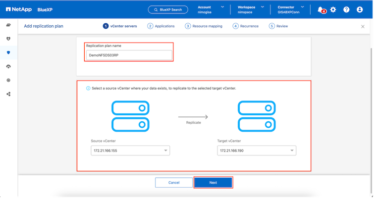Open the Storage icon in left sidebar
The image size is (374, 198).
(x=8, y=25)
